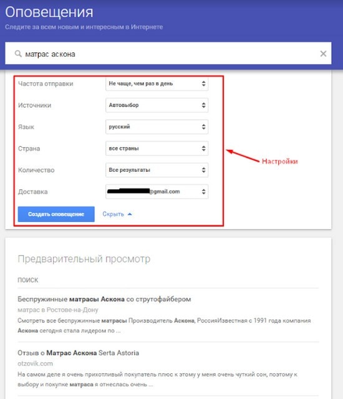This screenshot has width=343, height=399.
Task: Open the 'все страны' country dropdown
Action: pyautogui.click(x=157, y=149)
